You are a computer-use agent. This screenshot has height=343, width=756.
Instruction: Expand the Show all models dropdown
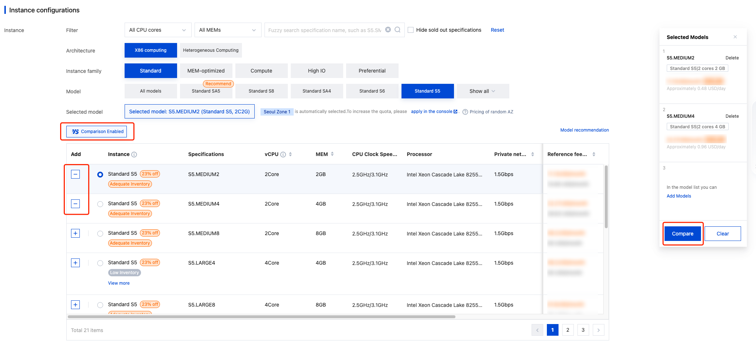click(482, 91)
